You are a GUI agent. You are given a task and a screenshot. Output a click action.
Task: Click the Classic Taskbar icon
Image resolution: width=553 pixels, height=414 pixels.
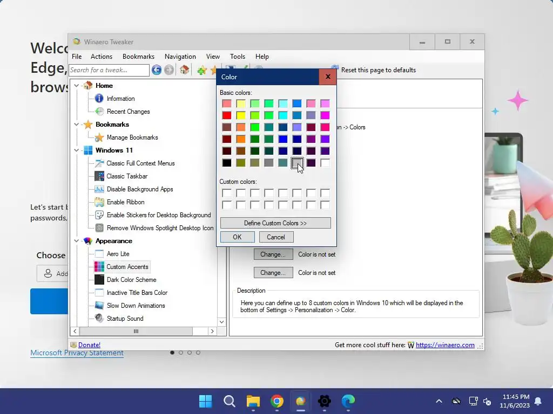click(x=99, y=176)
